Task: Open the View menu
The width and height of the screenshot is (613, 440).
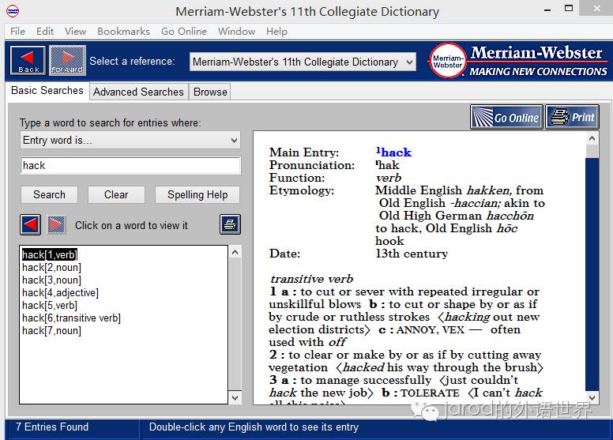Action: (x=76, y=32)
